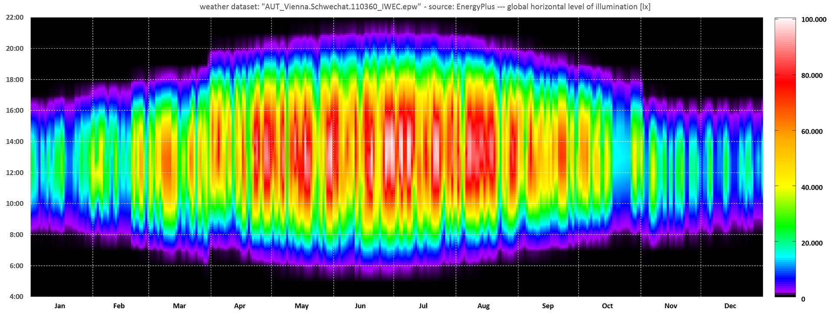Click the '8:00' y-axis label
This screenshot has width=833, height=316.
click(16, 235)
